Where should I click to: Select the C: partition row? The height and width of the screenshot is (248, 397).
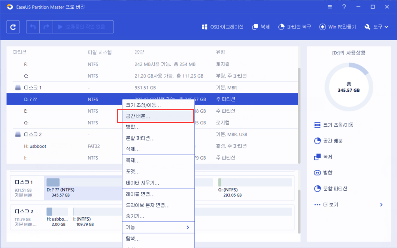152,76
